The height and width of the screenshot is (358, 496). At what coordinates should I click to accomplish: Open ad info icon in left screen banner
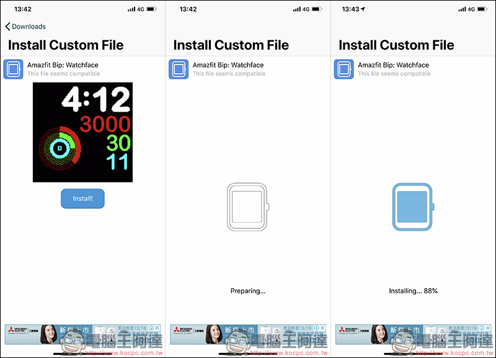coord(151,328)
